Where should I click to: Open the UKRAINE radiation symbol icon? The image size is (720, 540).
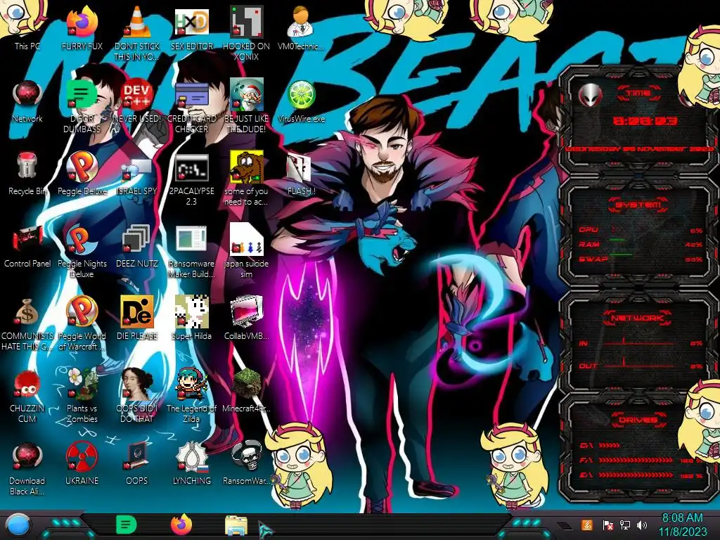point(82,463)
